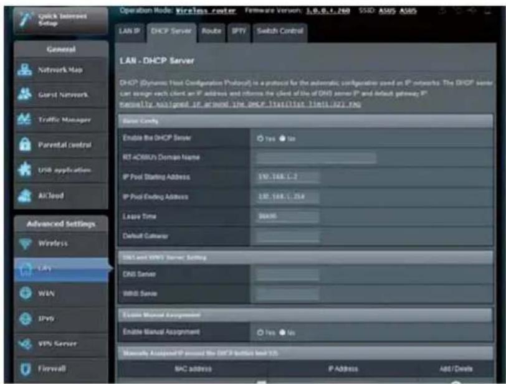Switch to the IPTV tab
506x384 pixels.
point(239,32)
